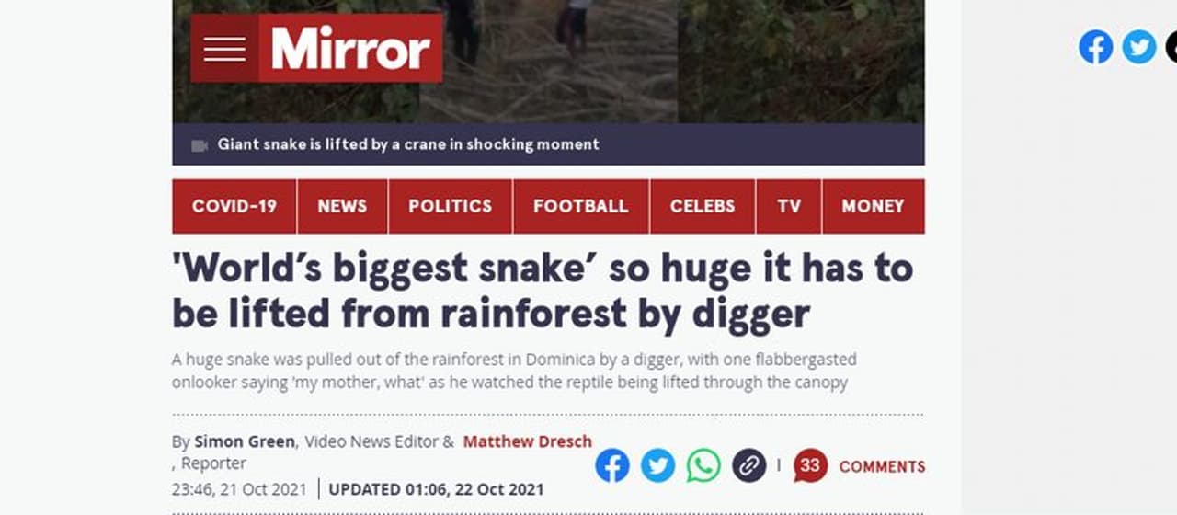Share article via Facebook icon below byline

[x=612, y=465]
